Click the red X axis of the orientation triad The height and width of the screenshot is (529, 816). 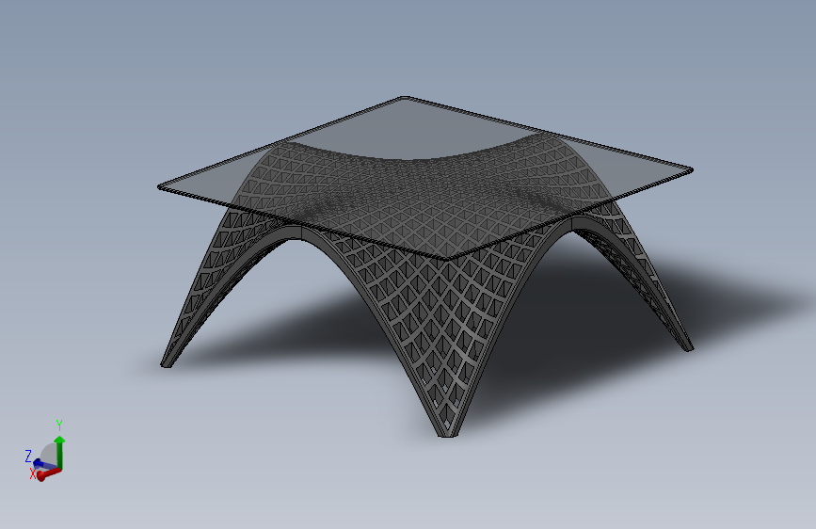(x=48, y=473)
